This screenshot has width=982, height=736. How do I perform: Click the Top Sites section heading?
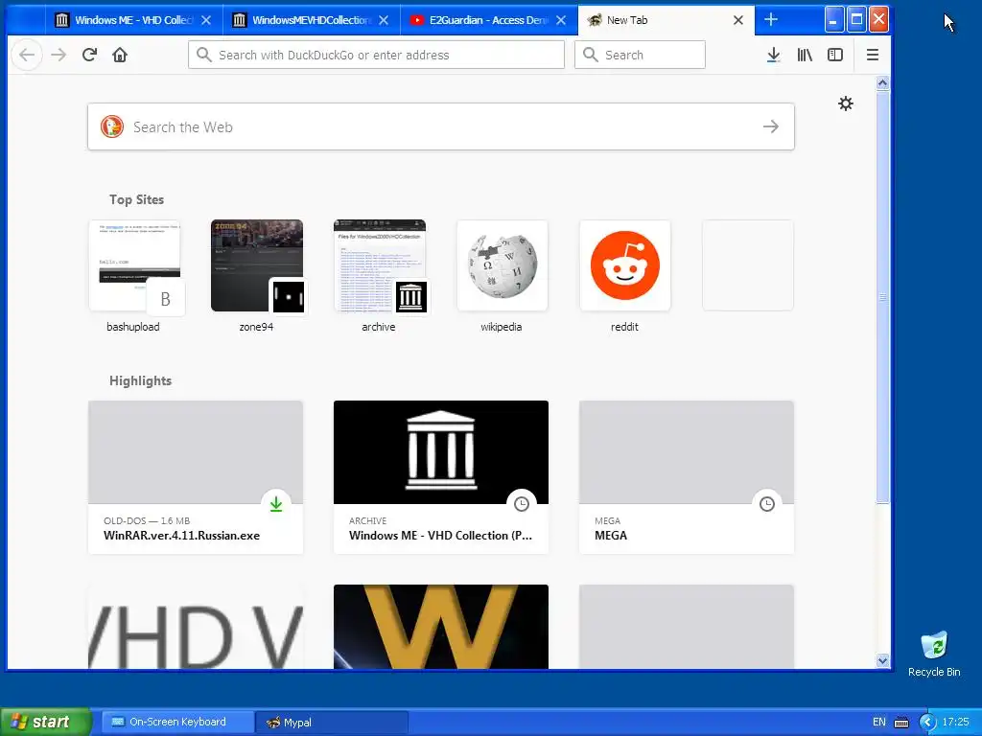(136, 199)
